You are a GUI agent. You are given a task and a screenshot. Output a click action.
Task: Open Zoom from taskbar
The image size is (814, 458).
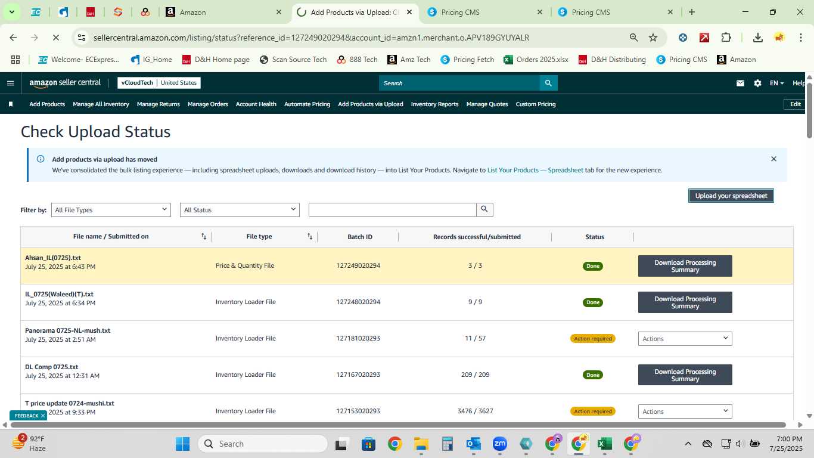coord(499,444)
